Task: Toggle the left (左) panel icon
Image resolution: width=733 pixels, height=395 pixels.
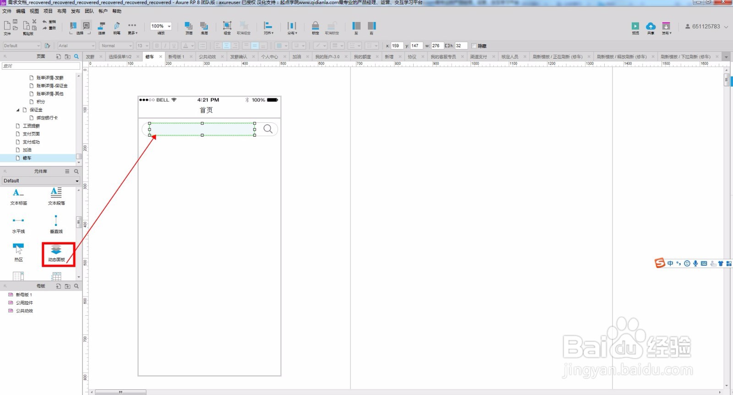Action: (356, 26)
